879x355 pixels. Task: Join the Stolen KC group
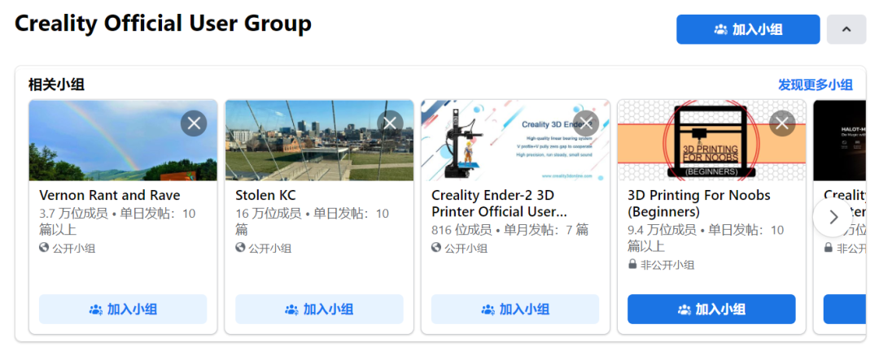click(319, 310)
